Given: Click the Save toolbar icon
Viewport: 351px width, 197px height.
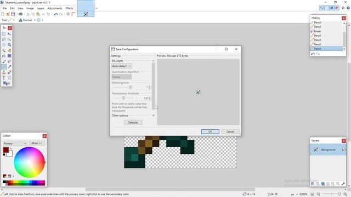Looking at the screenshot, I should click(13, 14).
